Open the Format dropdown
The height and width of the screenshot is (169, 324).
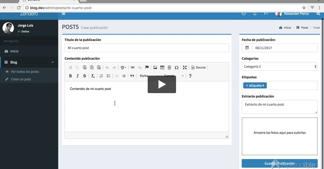(x=174, y=76)
